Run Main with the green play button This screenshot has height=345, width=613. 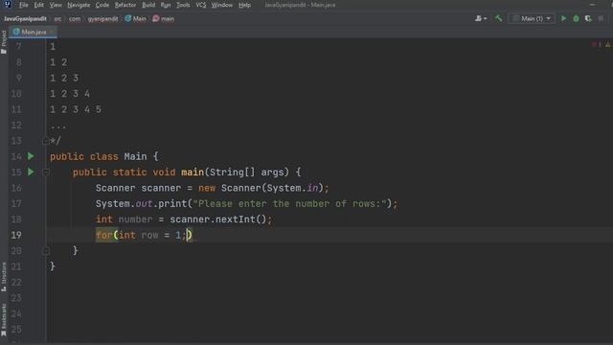[563, 18]
